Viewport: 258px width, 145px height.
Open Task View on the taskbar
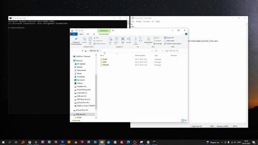click(x=16, y=142)
